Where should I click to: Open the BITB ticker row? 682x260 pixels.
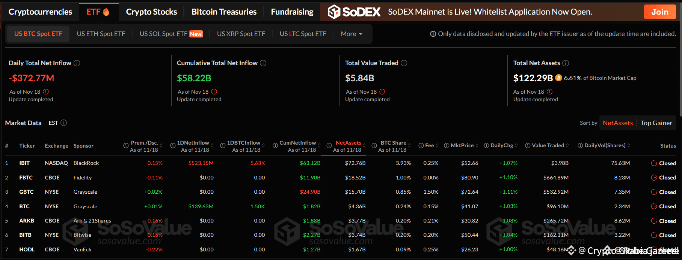(25, 235)
